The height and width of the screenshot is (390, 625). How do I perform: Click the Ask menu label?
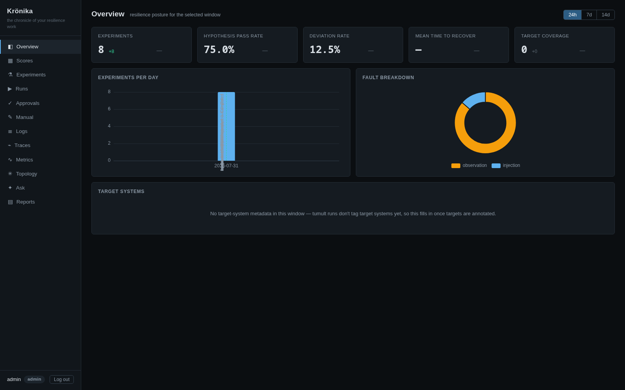coord(20,188)
